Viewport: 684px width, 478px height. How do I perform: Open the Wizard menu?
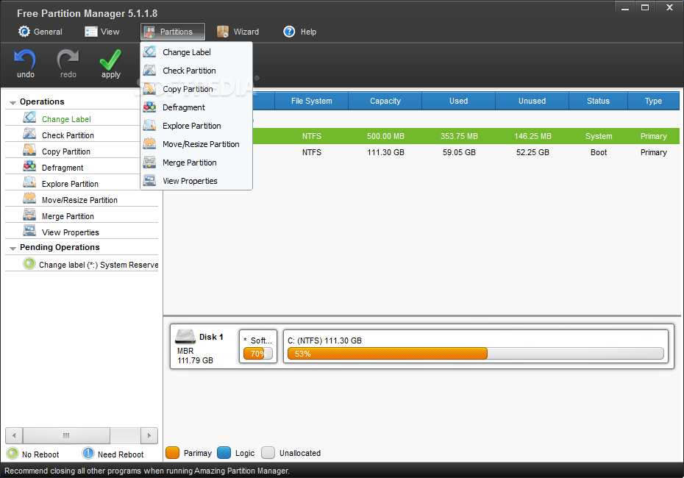pos(238,32)
